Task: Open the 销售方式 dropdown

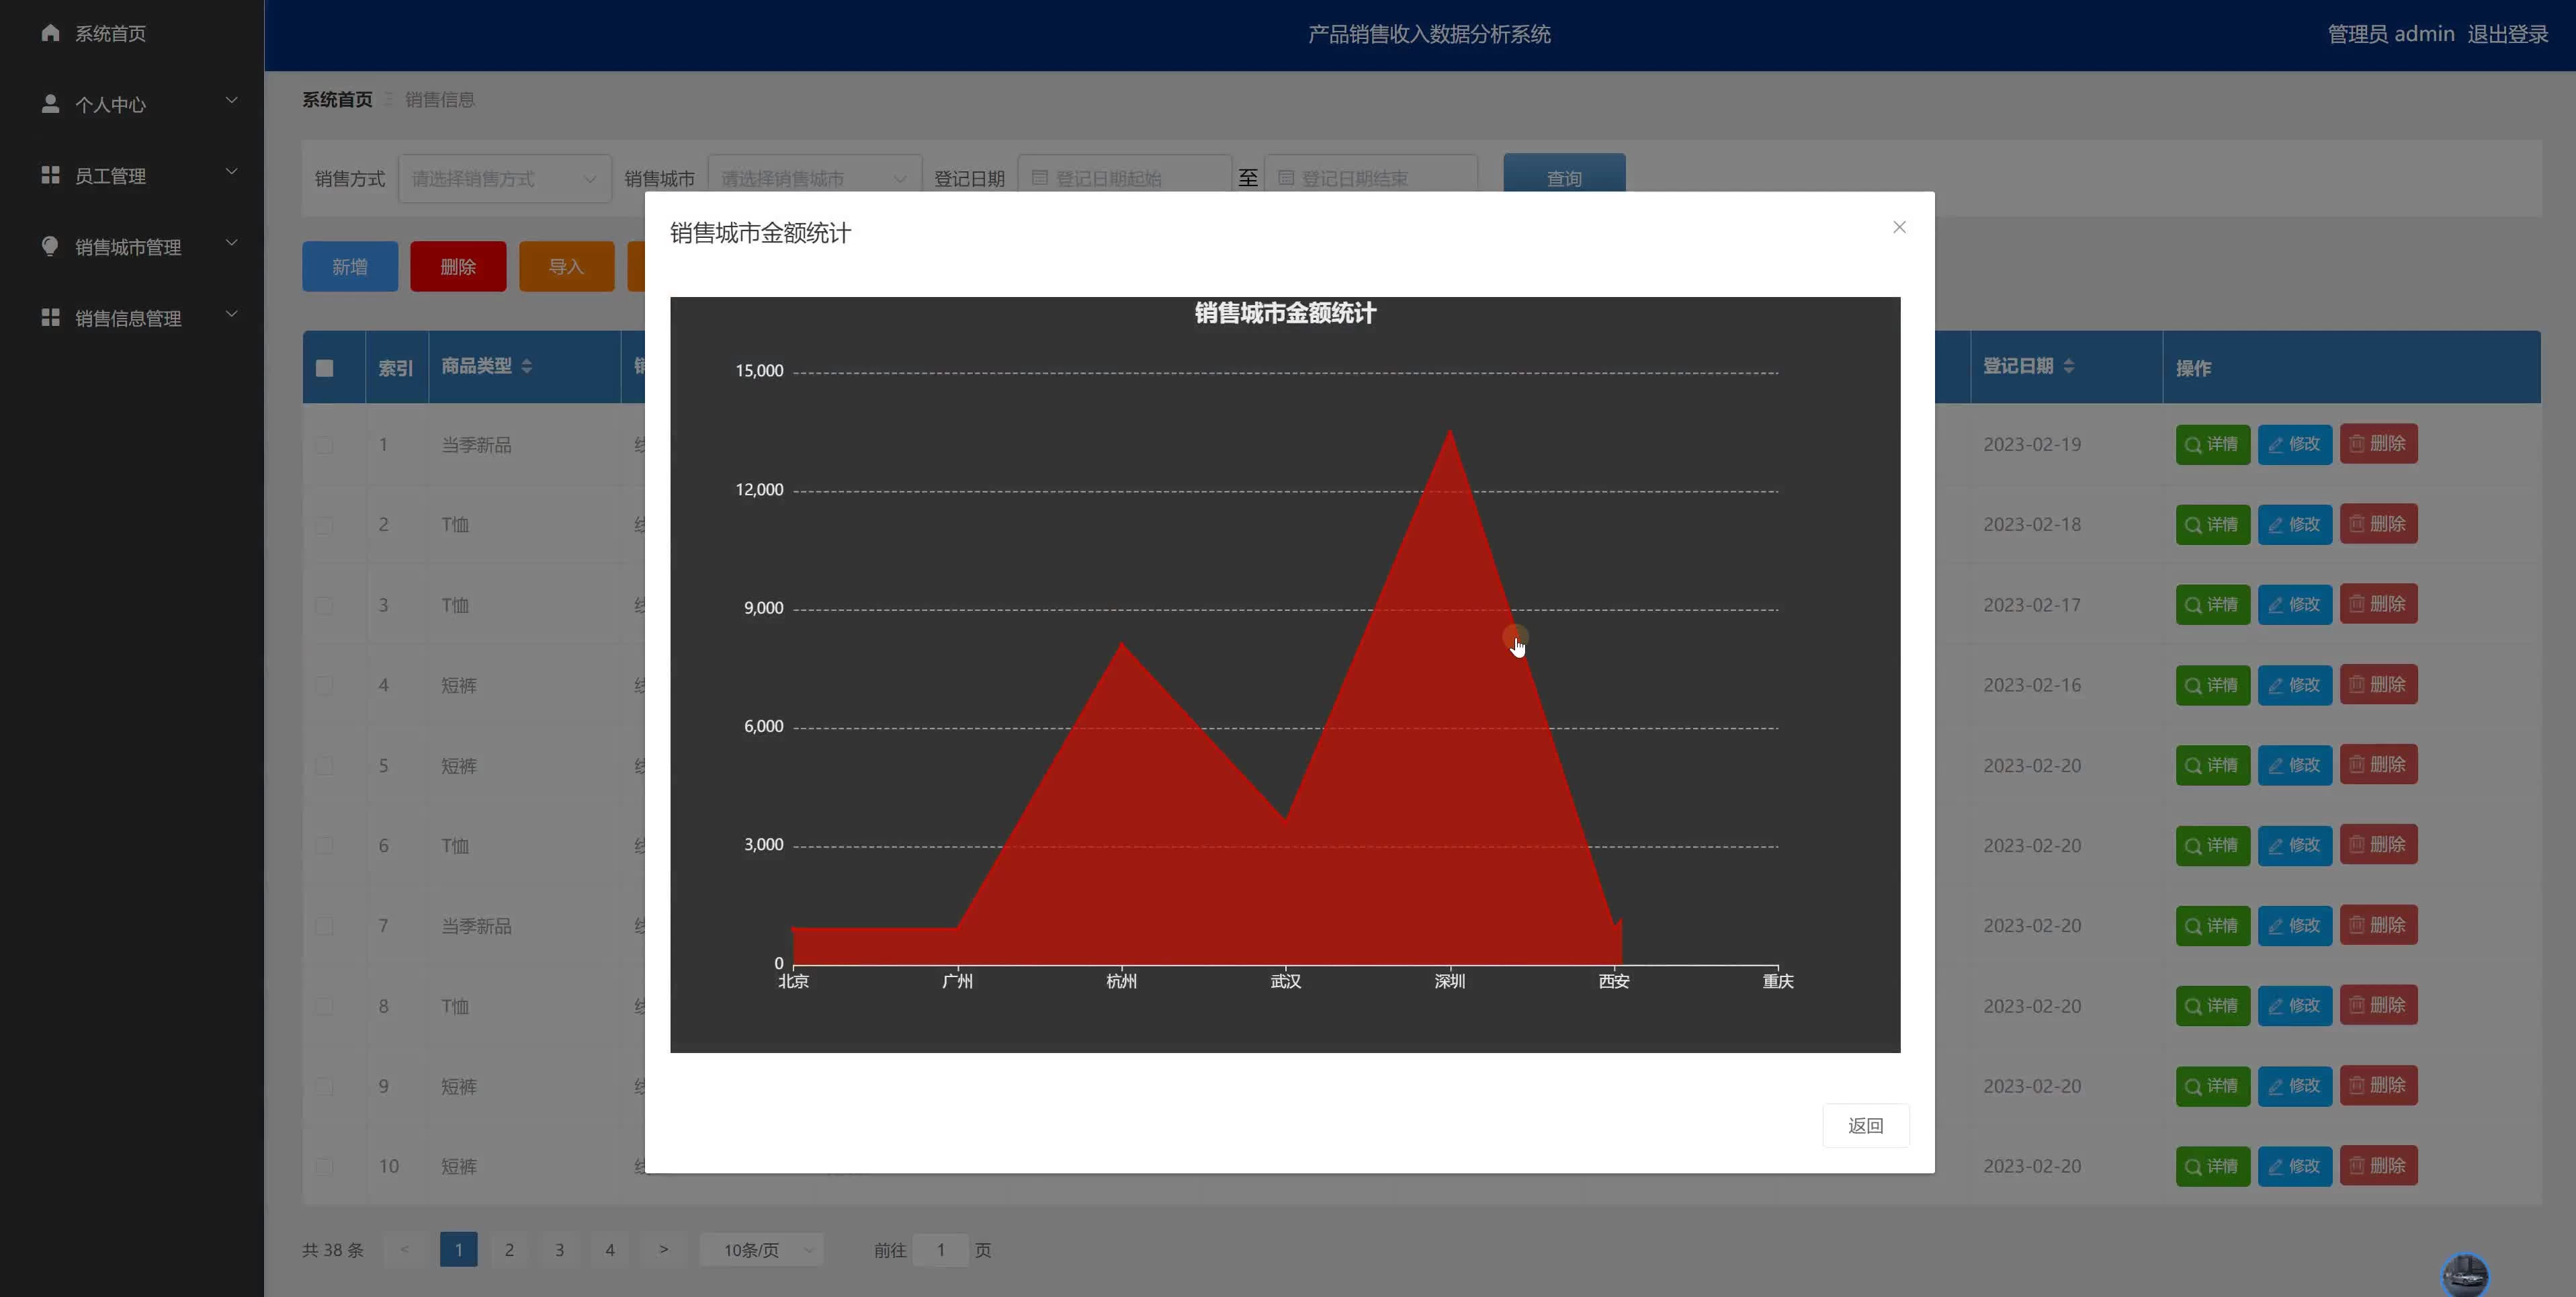Action: (504, 179)
